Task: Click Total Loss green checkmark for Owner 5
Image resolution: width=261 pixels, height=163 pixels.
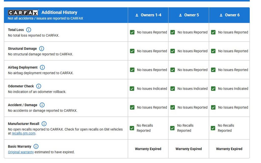Action: (173, 32)
